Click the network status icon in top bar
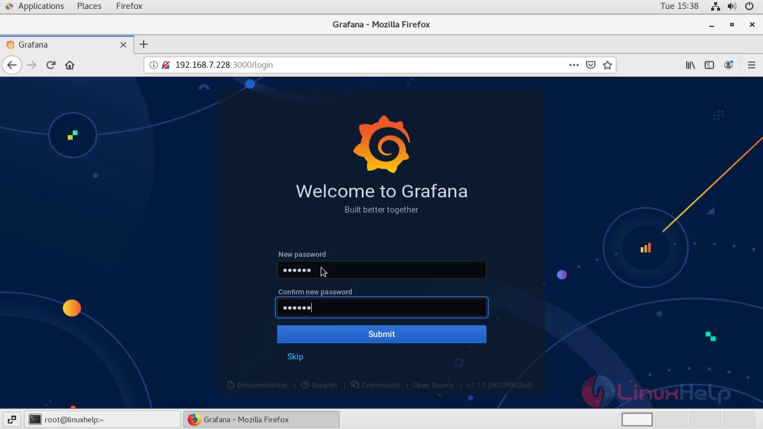The image size is (763, 429). 715,6
